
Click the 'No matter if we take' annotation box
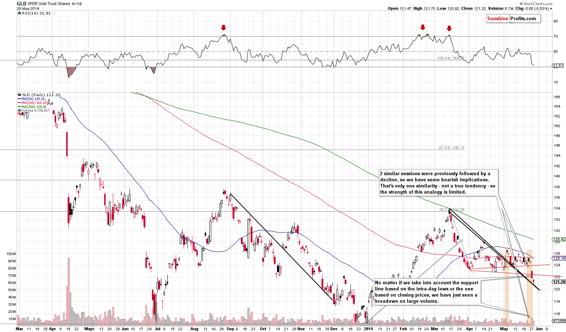click(x=428, y=292)
